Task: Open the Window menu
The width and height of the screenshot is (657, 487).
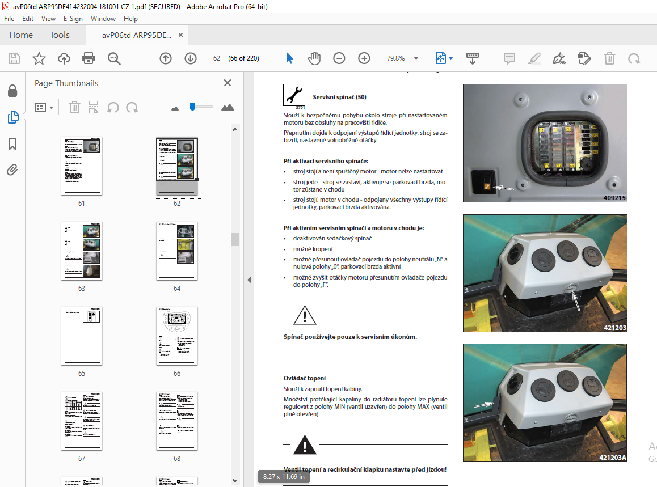Action: pyautogui.click(x=103, y=18)
